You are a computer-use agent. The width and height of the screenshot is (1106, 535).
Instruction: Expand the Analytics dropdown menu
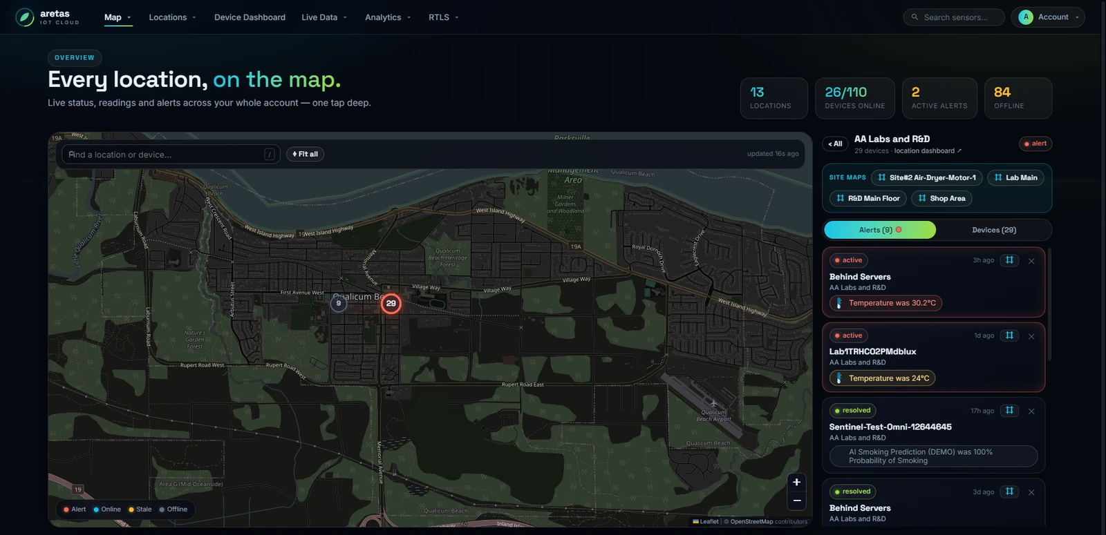388,17
